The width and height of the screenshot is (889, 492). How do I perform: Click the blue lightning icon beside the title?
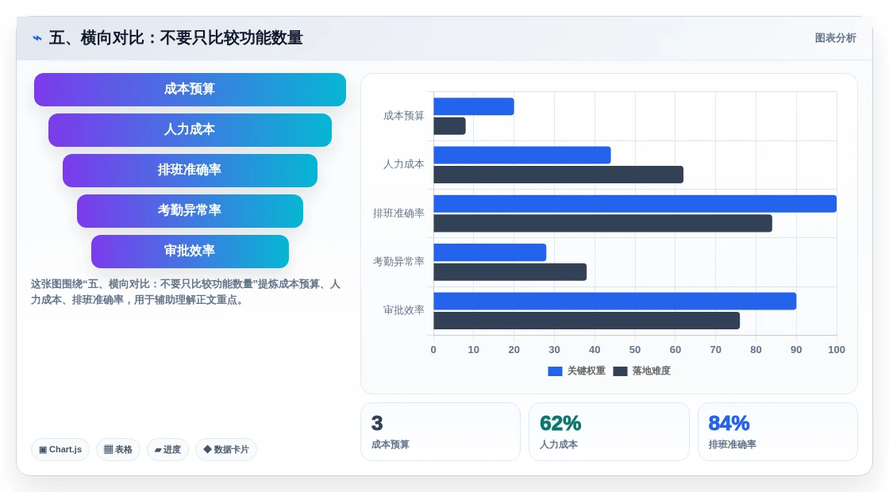[x=37, y=38]
